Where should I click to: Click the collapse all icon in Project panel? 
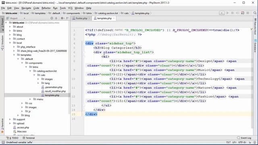56,18
